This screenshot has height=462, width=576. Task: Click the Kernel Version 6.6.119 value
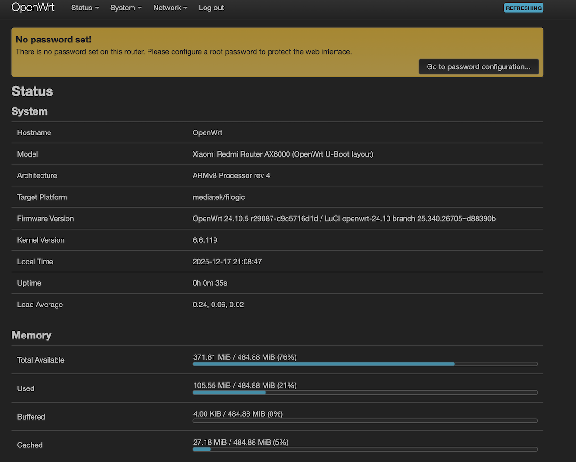(205, 240)
